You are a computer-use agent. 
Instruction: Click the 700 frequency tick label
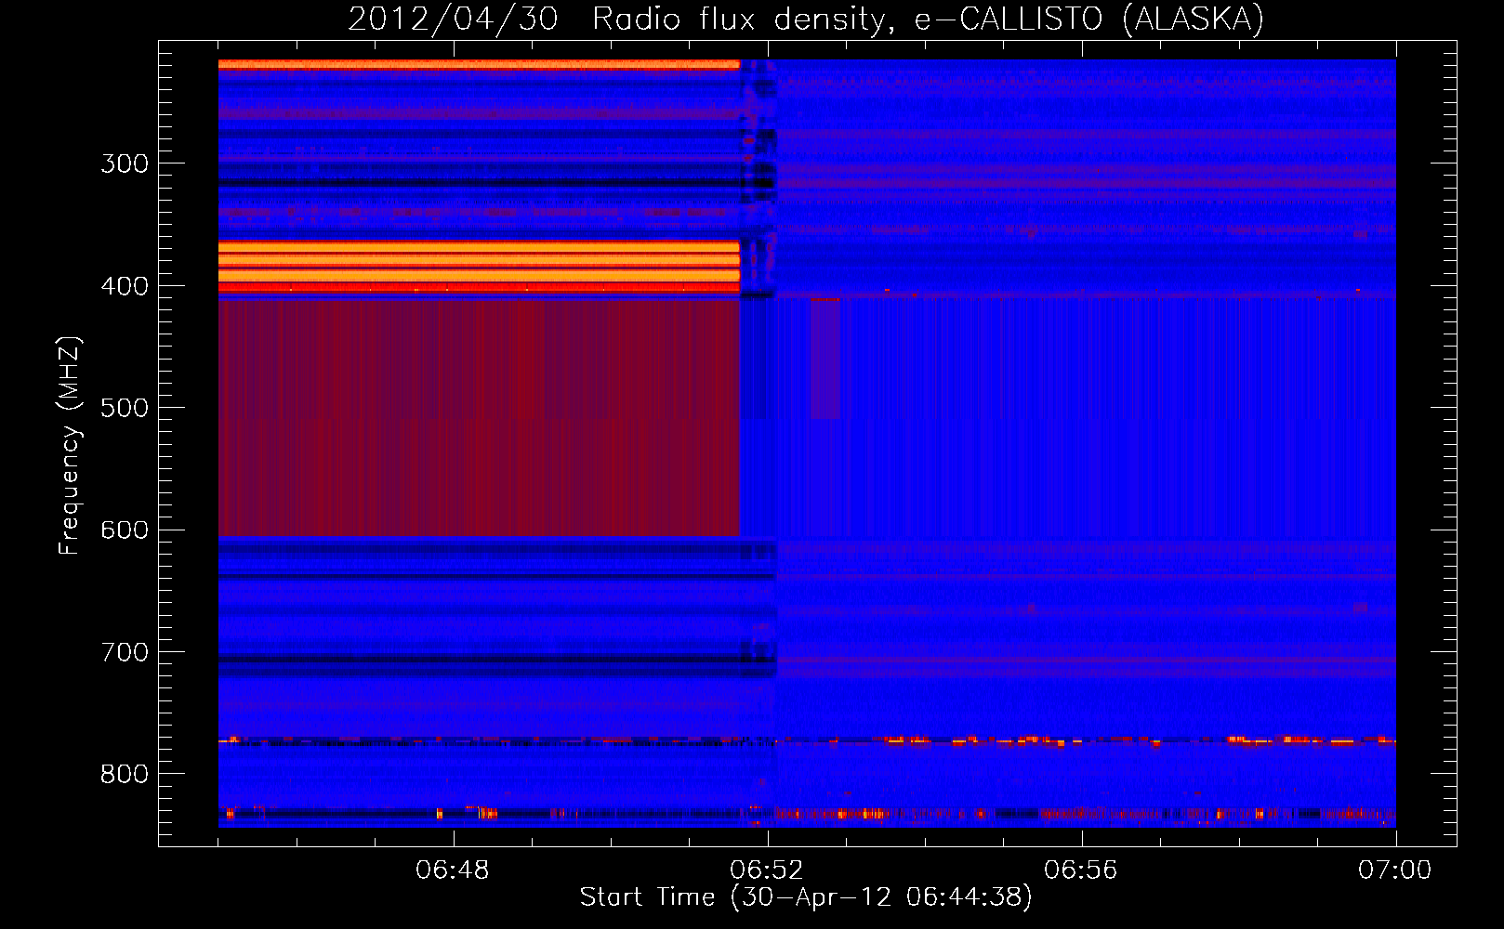tap(125, 652)
